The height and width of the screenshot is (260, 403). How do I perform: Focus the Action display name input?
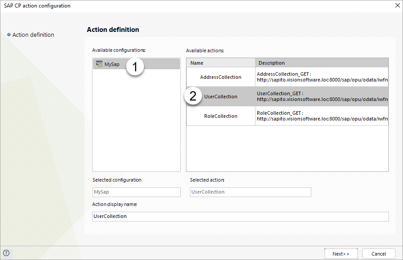[240, 217]
